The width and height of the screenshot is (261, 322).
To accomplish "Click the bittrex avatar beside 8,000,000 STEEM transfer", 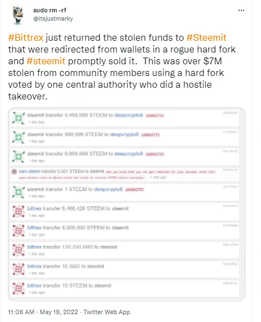I will coord(18,231).
